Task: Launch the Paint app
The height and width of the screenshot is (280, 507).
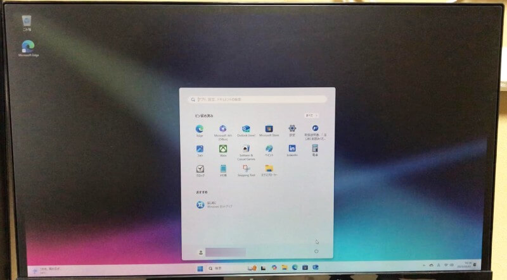Action: pyautogui.click(x=269, y=150)
